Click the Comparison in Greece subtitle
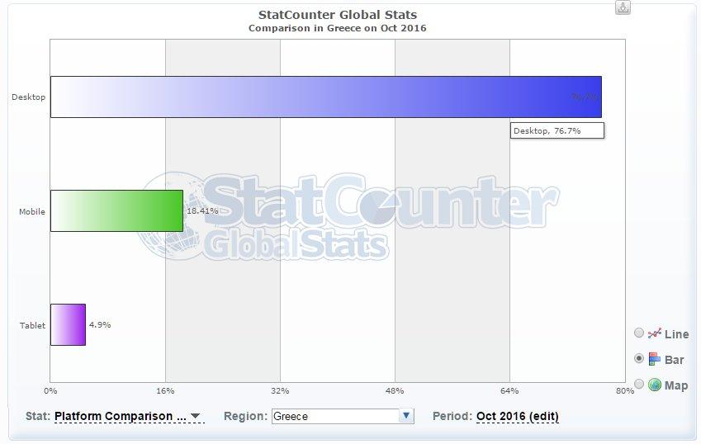This screenshot has height=444, width=701. click(338, 28)
